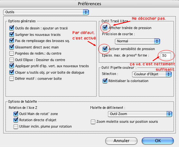179x147 pixels.
Task: Enable 'Utiliser inclin. plume pour rotation'
Action: click(16, 127)
